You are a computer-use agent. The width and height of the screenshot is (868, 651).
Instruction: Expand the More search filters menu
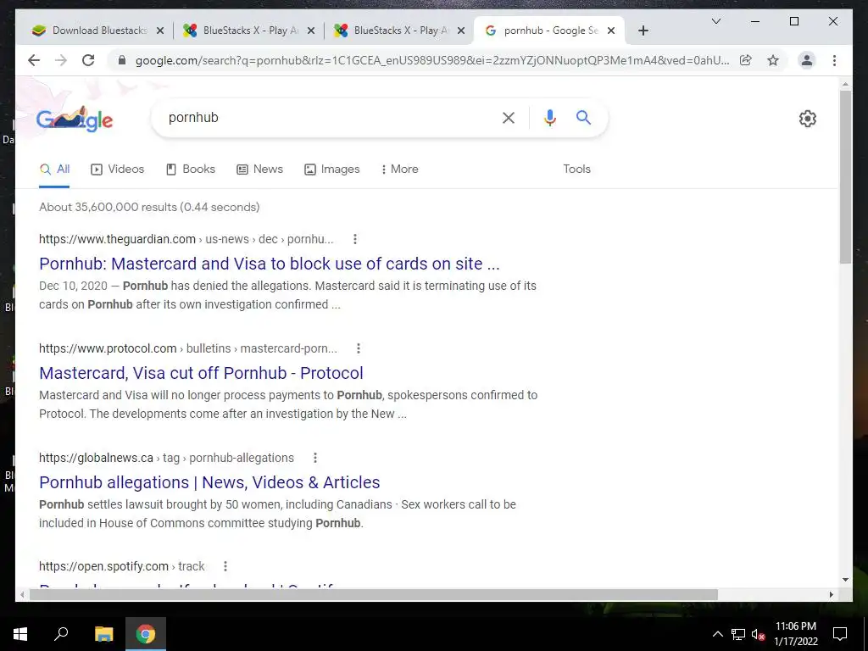[x=400, y=170]
